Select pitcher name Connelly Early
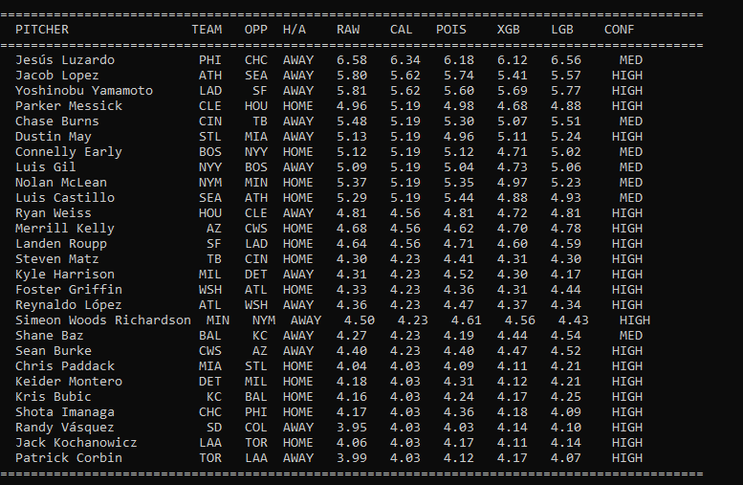The width and height of the screenshot is (743, 485). [69, 152]
